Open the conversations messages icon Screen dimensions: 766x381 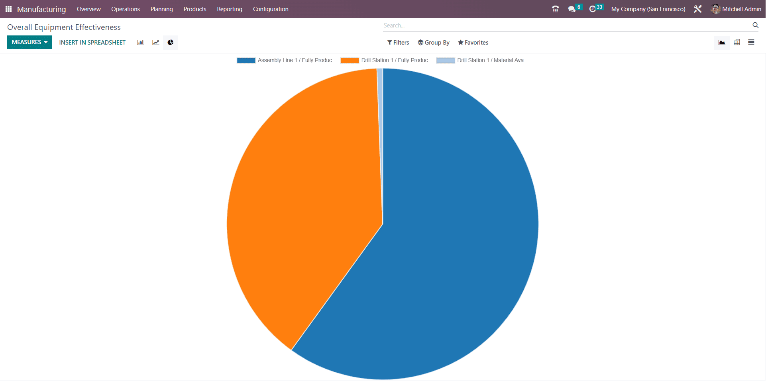point(572,9)
